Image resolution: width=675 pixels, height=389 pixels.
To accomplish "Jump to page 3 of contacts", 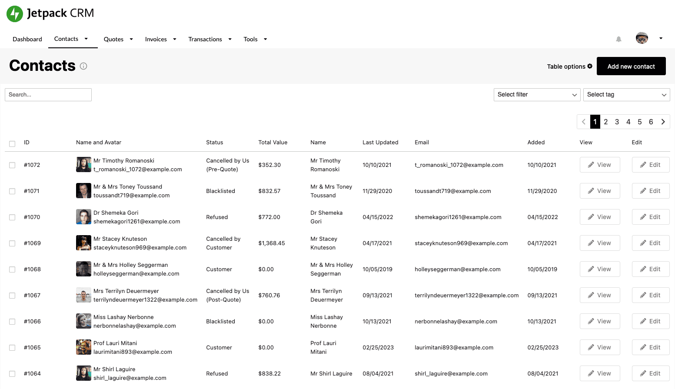I will [617, 122].
